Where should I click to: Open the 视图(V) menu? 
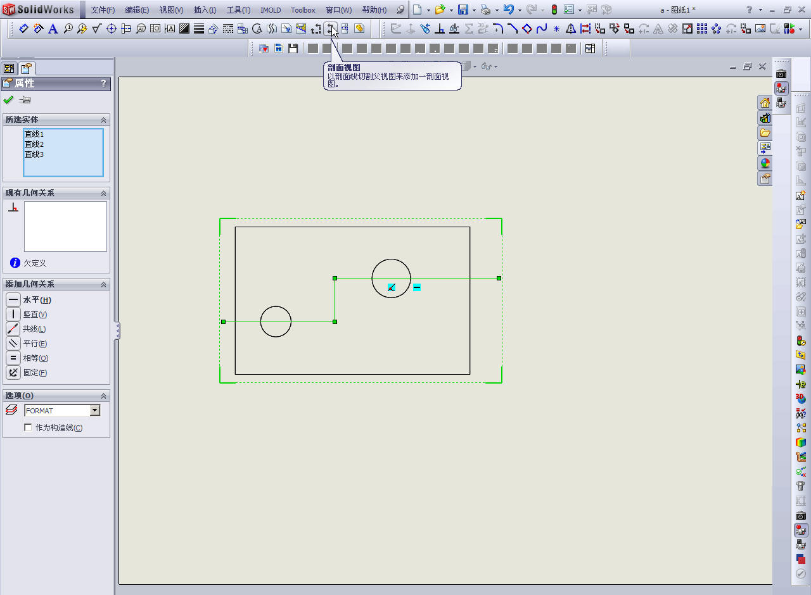tap(171, 10)
